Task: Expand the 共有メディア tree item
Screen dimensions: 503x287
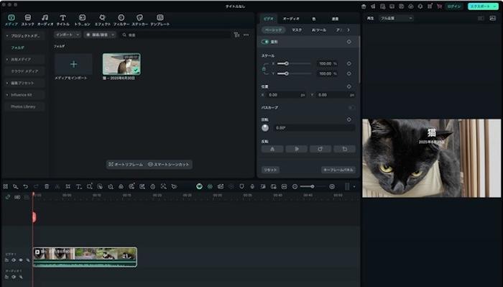Action: 7,60
